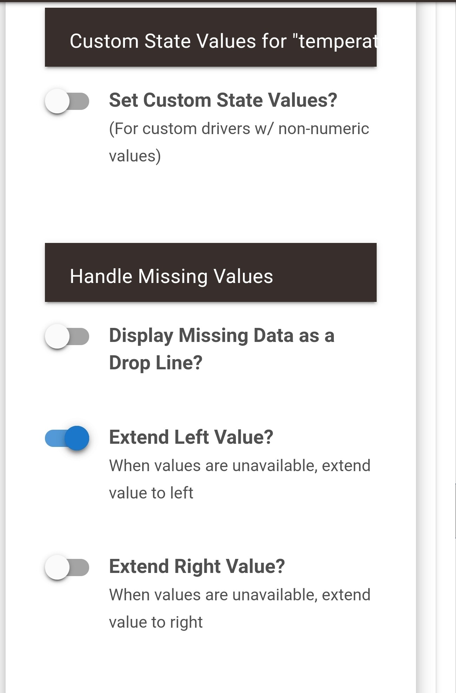
Task: Disable the Extend Left Value switch
Action: coord(67,438)
